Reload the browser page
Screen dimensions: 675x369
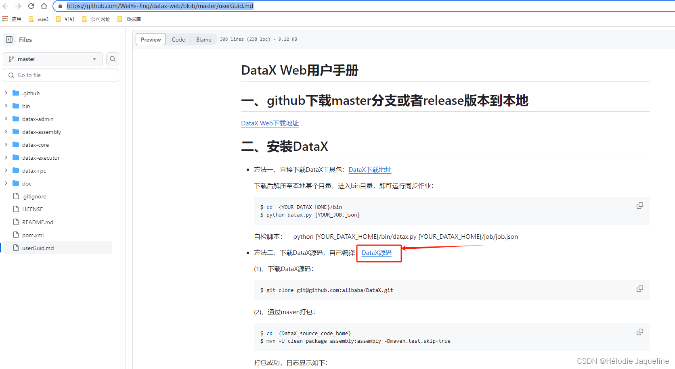31,6
